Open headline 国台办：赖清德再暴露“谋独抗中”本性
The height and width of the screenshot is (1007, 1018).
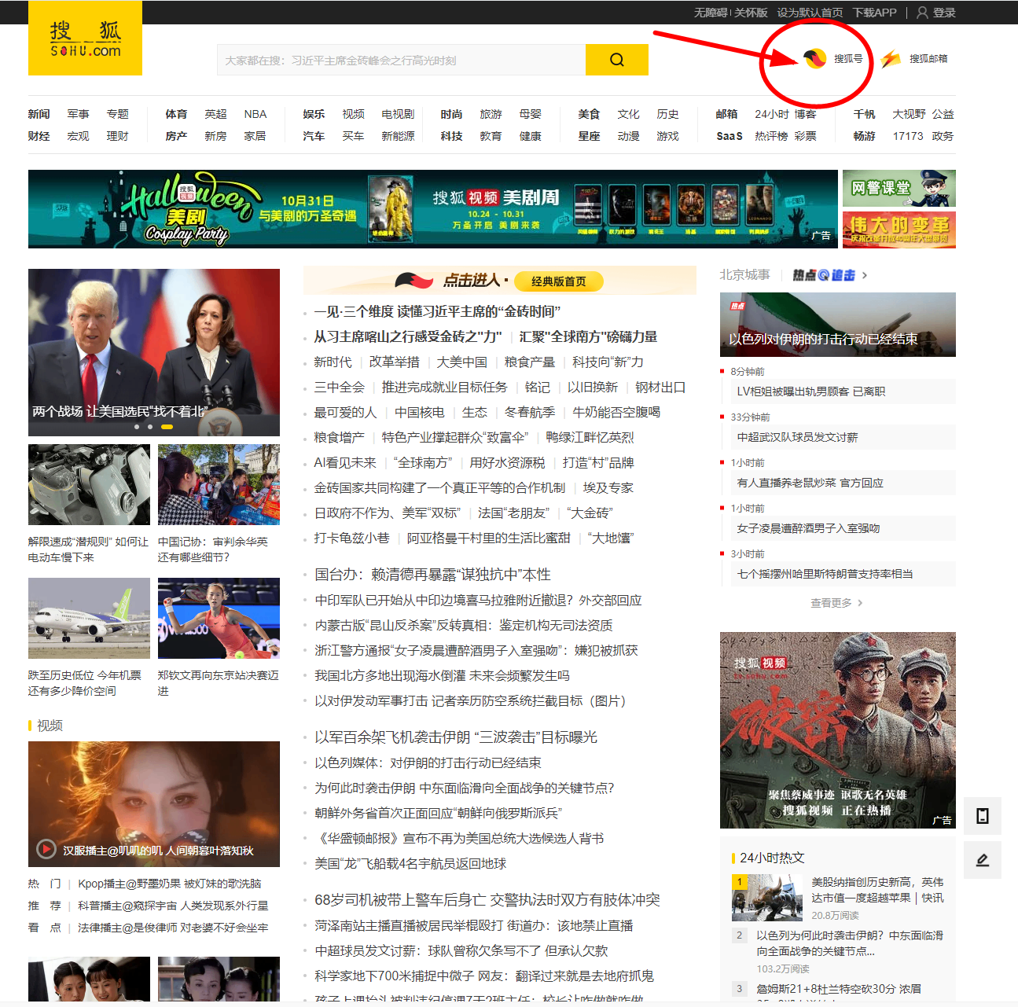pos(433,575)
